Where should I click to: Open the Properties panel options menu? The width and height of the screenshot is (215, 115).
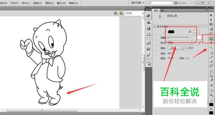[x=206, y=11]
